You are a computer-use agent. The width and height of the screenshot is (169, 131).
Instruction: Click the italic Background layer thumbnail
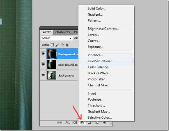pyautogui.click(x=51, y=75)
